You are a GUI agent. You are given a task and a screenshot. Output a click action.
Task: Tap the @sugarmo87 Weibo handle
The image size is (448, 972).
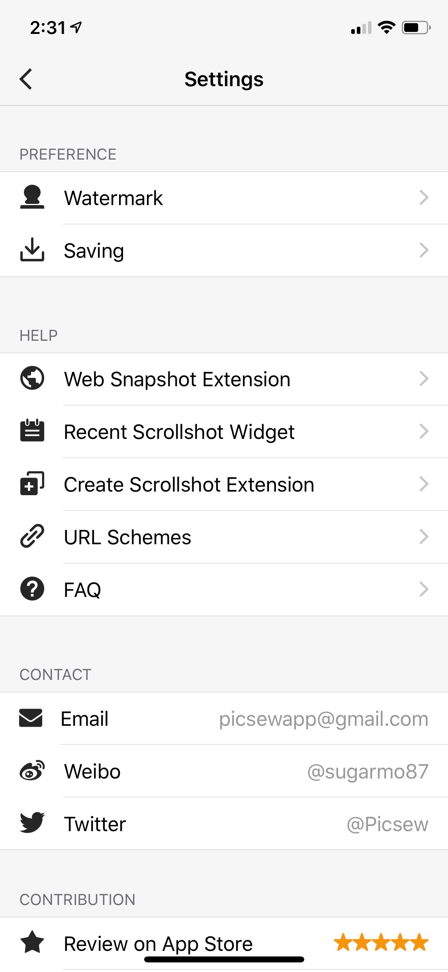(x=368, y=772)
